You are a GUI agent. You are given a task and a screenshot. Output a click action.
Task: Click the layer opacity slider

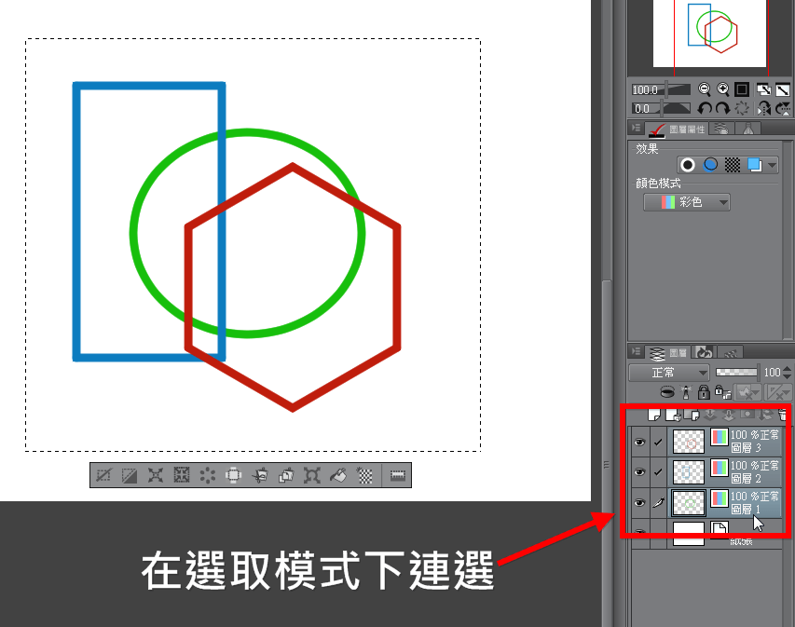(x=737, y=372)
